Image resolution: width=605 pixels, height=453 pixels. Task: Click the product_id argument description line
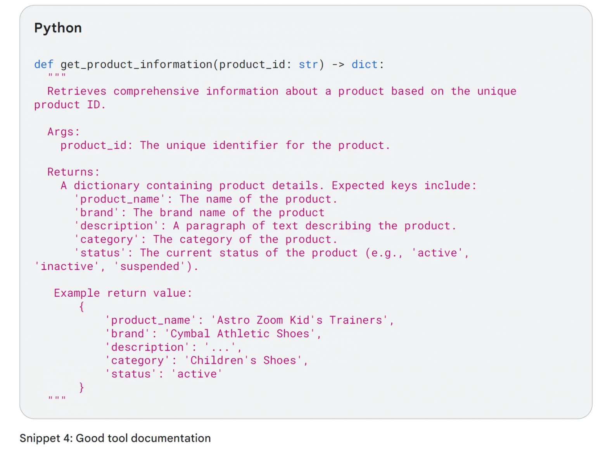[x=225, y=145]
